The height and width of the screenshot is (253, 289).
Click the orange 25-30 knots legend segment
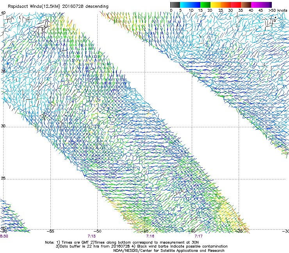[x=226, y=5]
